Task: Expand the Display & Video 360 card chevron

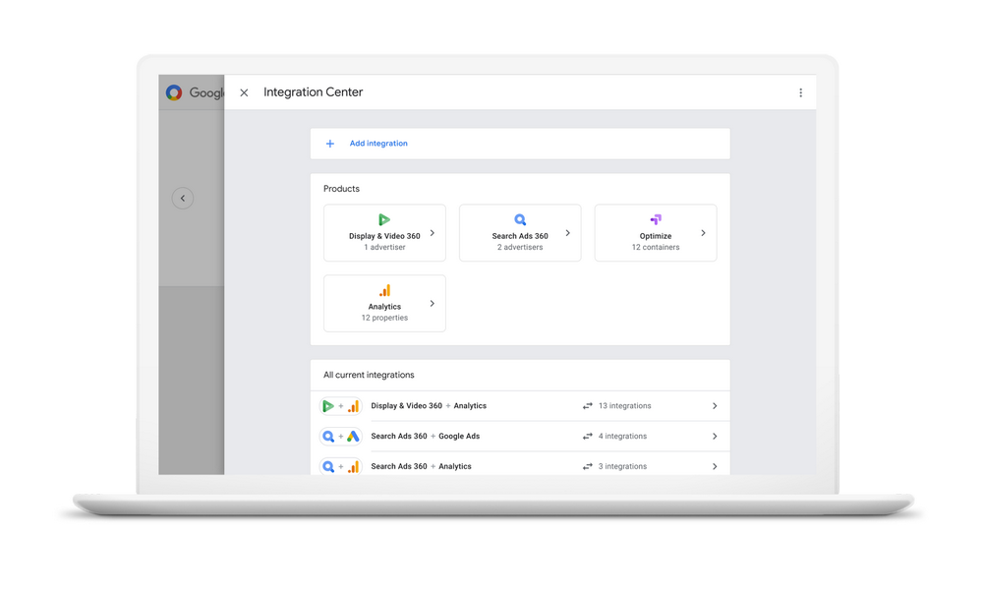Action: click(x=433, y=233)
